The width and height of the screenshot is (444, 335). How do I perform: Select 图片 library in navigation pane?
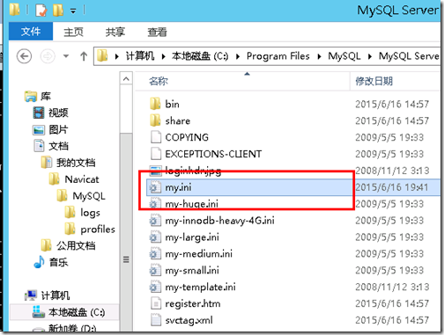[58, 129]
